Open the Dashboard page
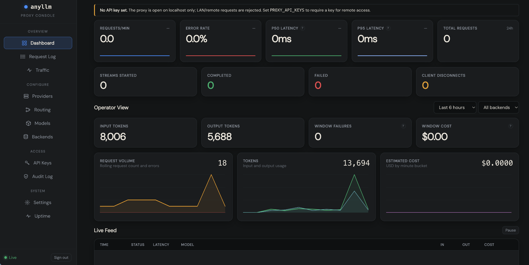This screenshot has width=529, height=265. [x=38, y=43]
